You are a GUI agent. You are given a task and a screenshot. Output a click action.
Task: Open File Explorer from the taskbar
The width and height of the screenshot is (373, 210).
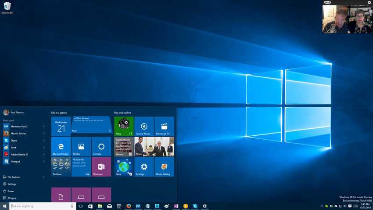click(x=100, y=206)
